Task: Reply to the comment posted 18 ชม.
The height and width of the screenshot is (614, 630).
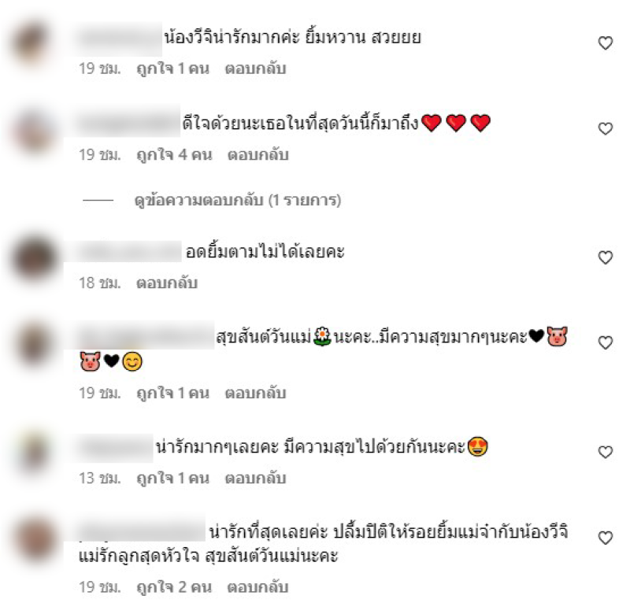Action: point(167,283)
